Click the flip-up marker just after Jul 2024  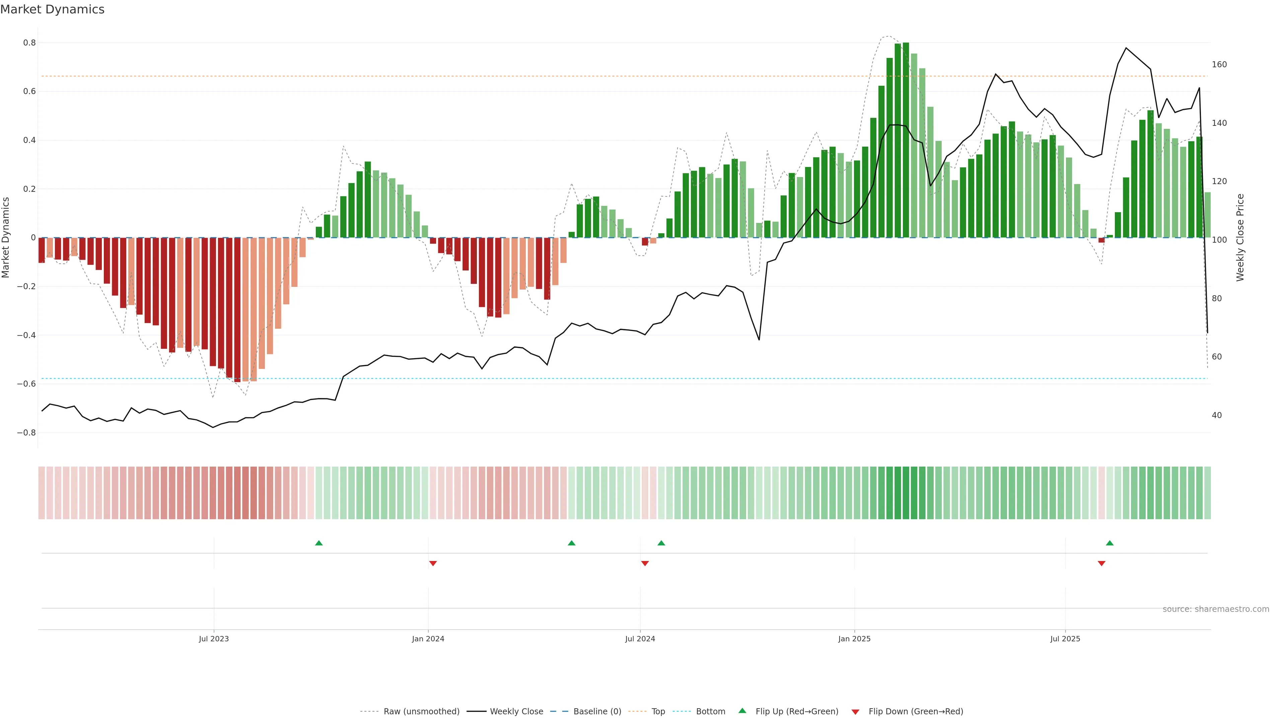[661, 543]
